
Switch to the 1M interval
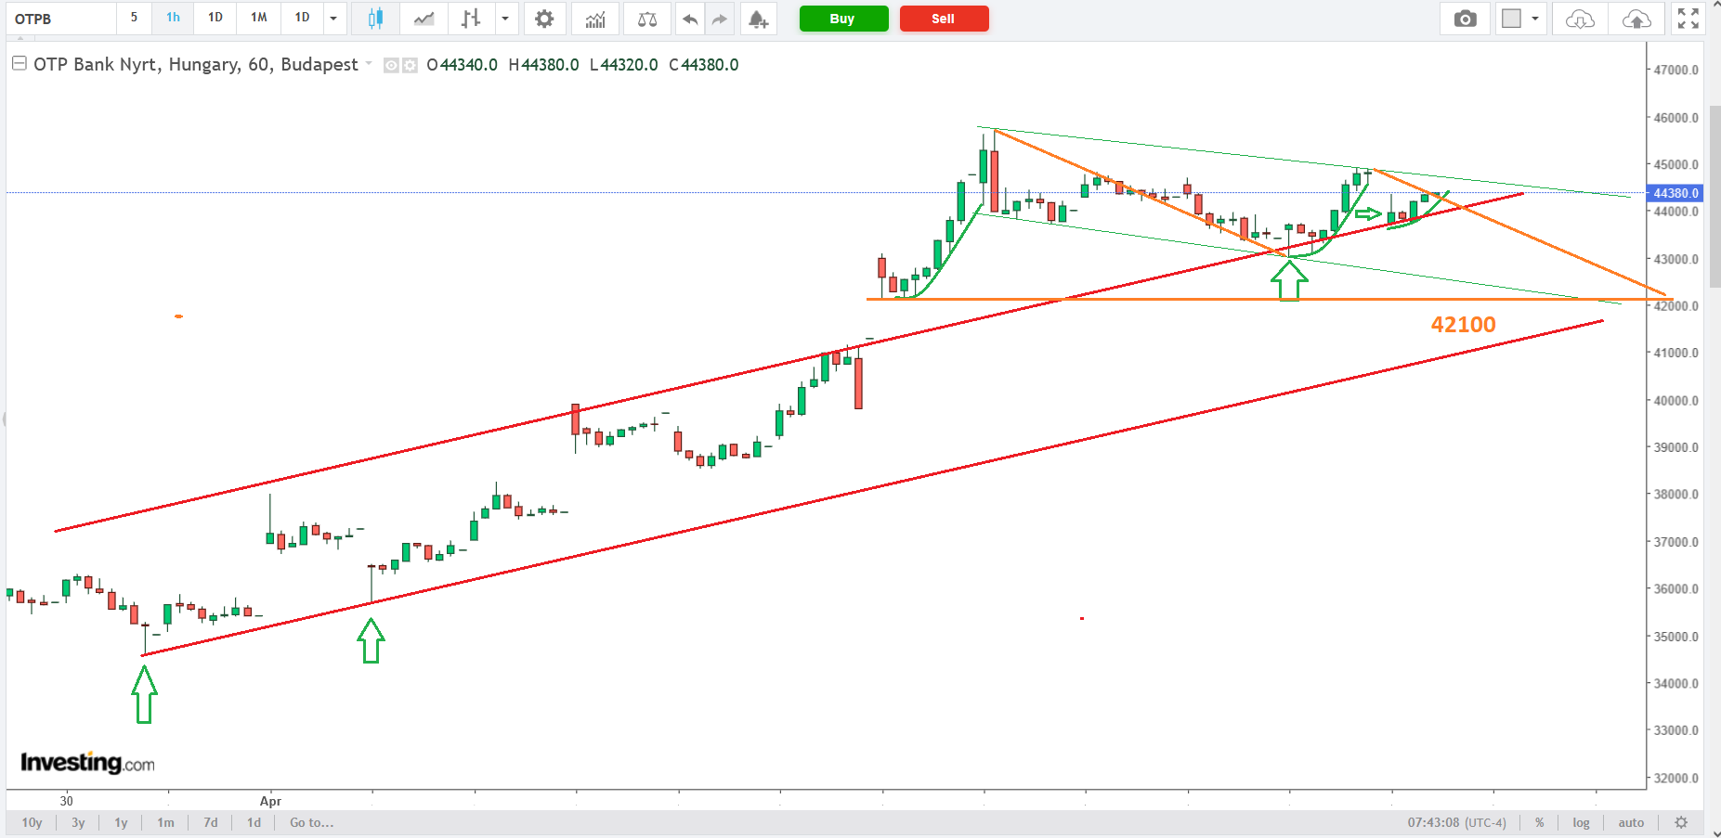coord(258,18)
